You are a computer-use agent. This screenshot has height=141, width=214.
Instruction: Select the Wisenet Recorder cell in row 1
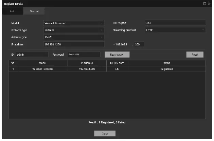(43, 69)
